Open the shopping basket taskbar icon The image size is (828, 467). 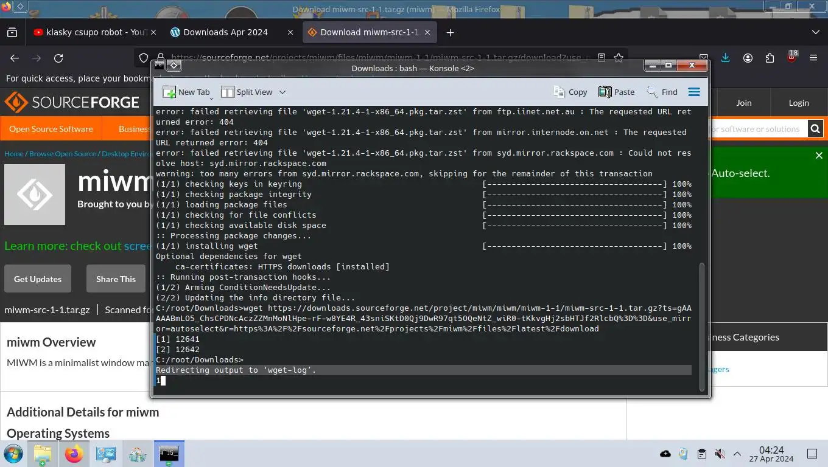(x=138, y=454)
